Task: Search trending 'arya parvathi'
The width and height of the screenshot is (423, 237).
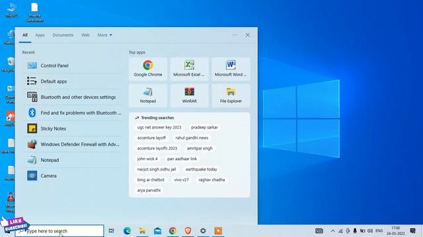Action: (x=149, y=190)
